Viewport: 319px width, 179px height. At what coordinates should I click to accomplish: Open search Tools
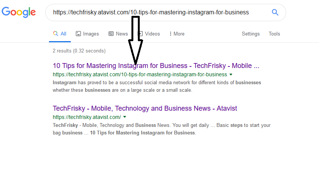[x=274, y=34]
